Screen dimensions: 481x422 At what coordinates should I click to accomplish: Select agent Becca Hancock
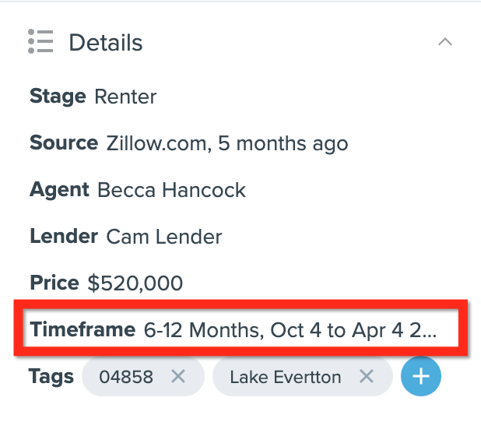171,190
